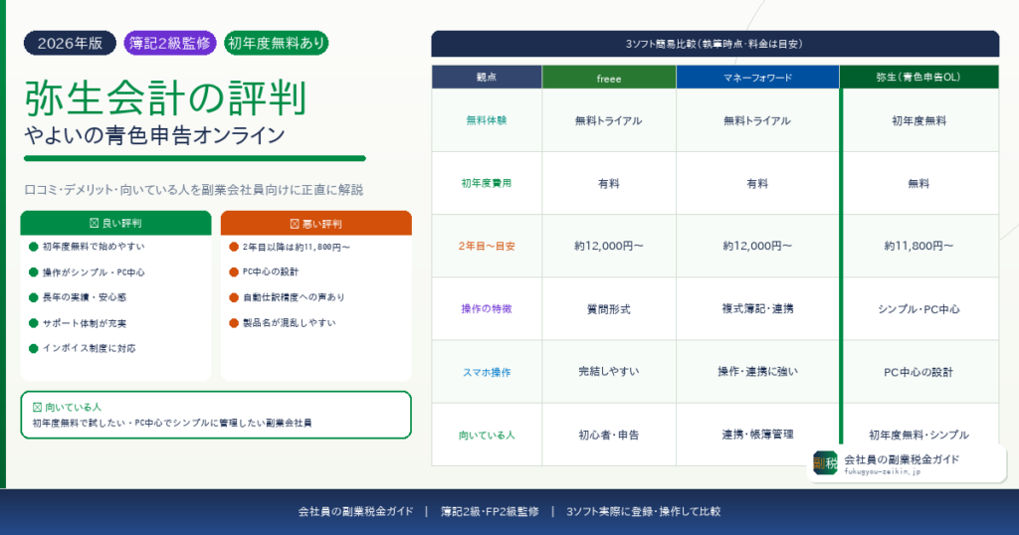Select the 初年度費用 row label
Screen dimensions: 1019x535
(x=486, y=183)
